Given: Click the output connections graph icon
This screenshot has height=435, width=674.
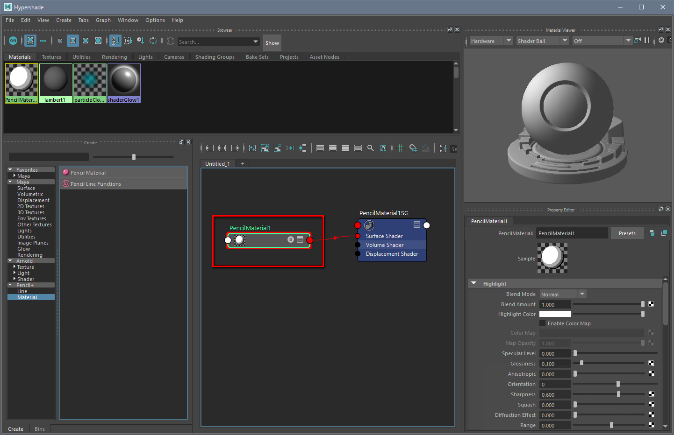Looking at the screenshot, I should pyautogui.click(x=235, y=148).
